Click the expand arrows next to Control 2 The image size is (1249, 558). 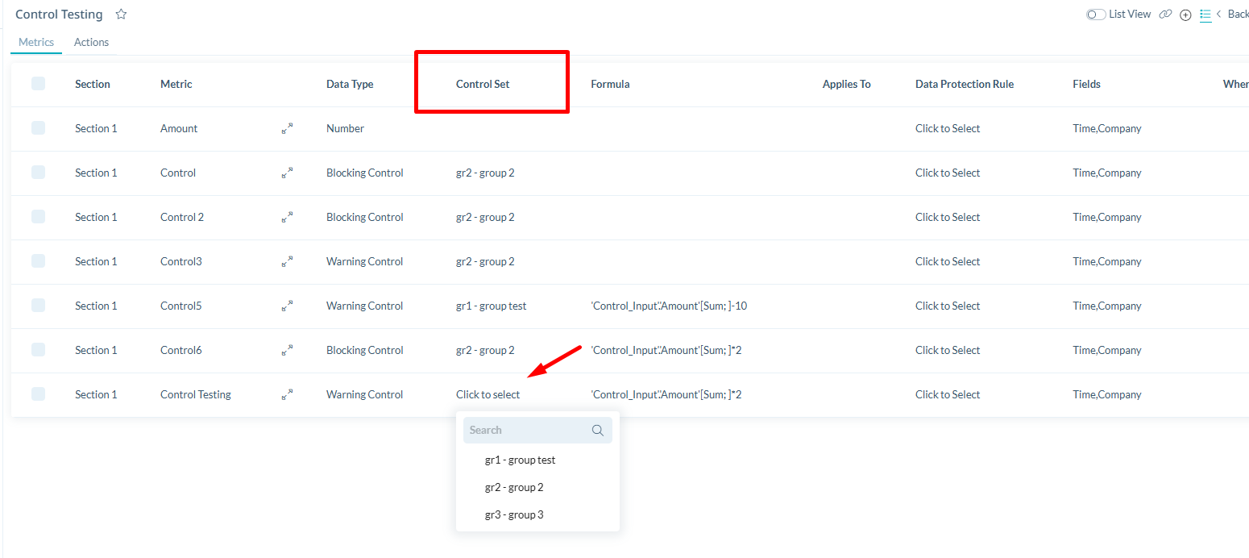(x=287, y=217)
